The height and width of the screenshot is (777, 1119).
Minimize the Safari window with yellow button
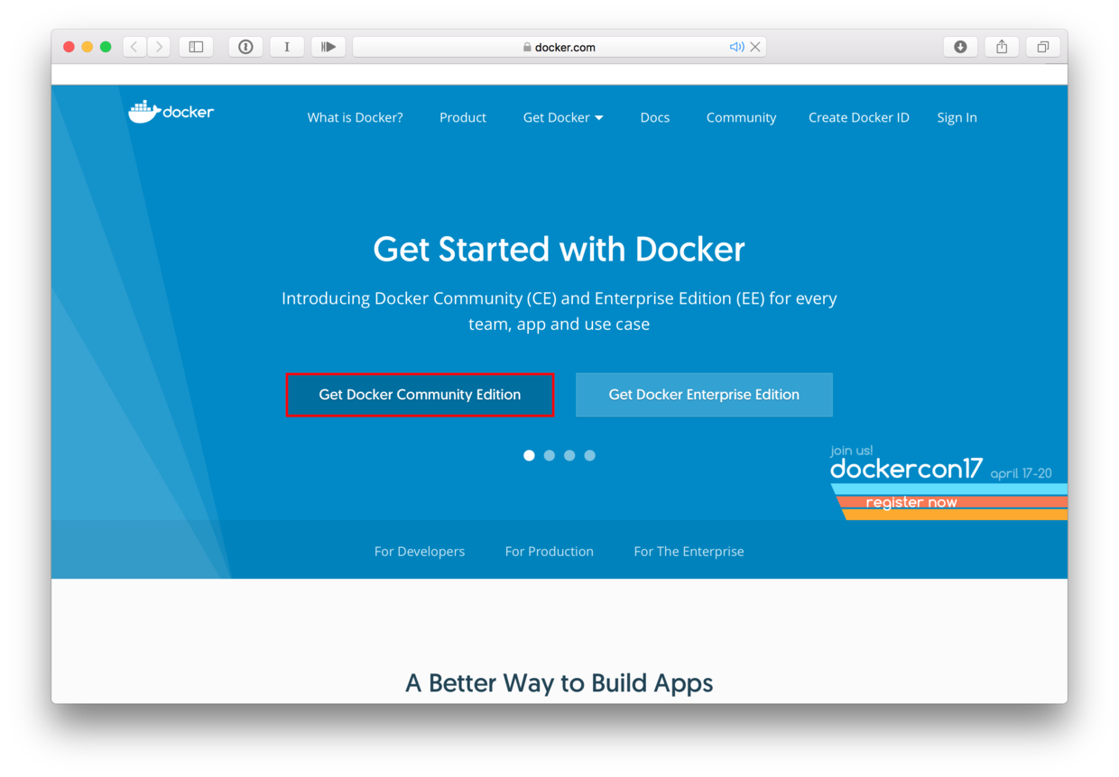coord(88,47)
